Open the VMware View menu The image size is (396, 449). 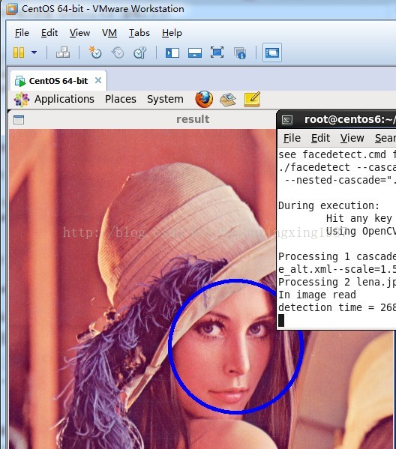[x=79, y=33]
